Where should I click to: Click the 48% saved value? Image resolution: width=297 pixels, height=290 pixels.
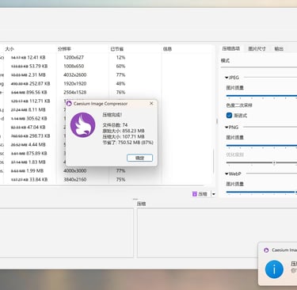(x=120, y=84)
